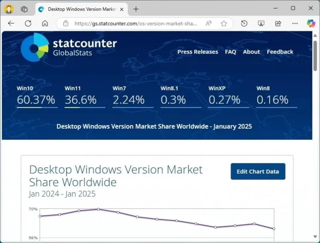Open the Press Releases page
Viewport: 320px width, 243px height.
click(x=198, y=52)
